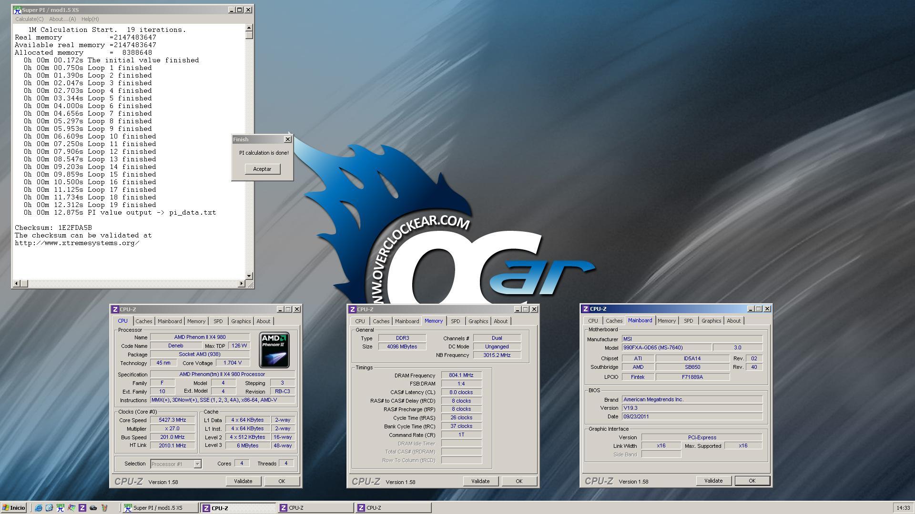
Task: Open About tab in the right CPU-Z window
Action: tap(733, 321)
